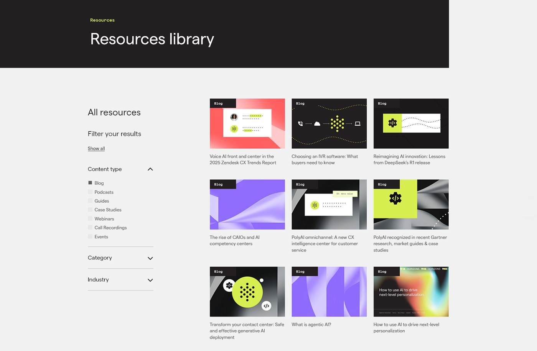Tick the Podcasts checkbox
537x351 pixels.
coord(90,192)
